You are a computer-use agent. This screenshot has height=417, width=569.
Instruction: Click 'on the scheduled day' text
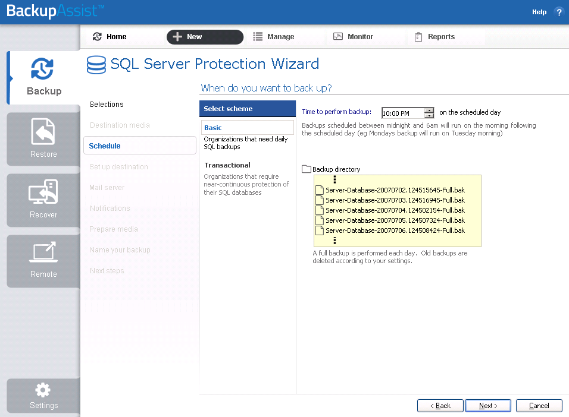tap(470, 112)
